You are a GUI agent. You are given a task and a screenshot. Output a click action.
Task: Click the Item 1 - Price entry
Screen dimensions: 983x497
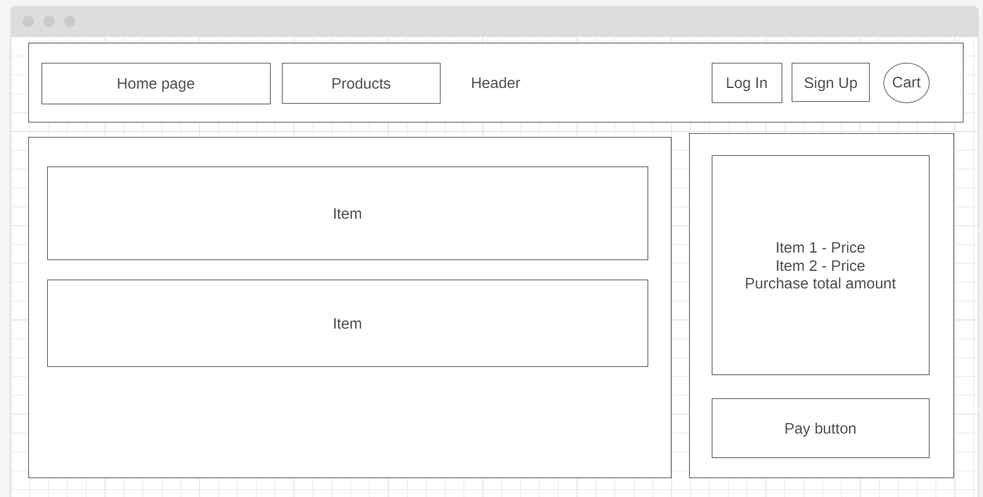(820, 248)
